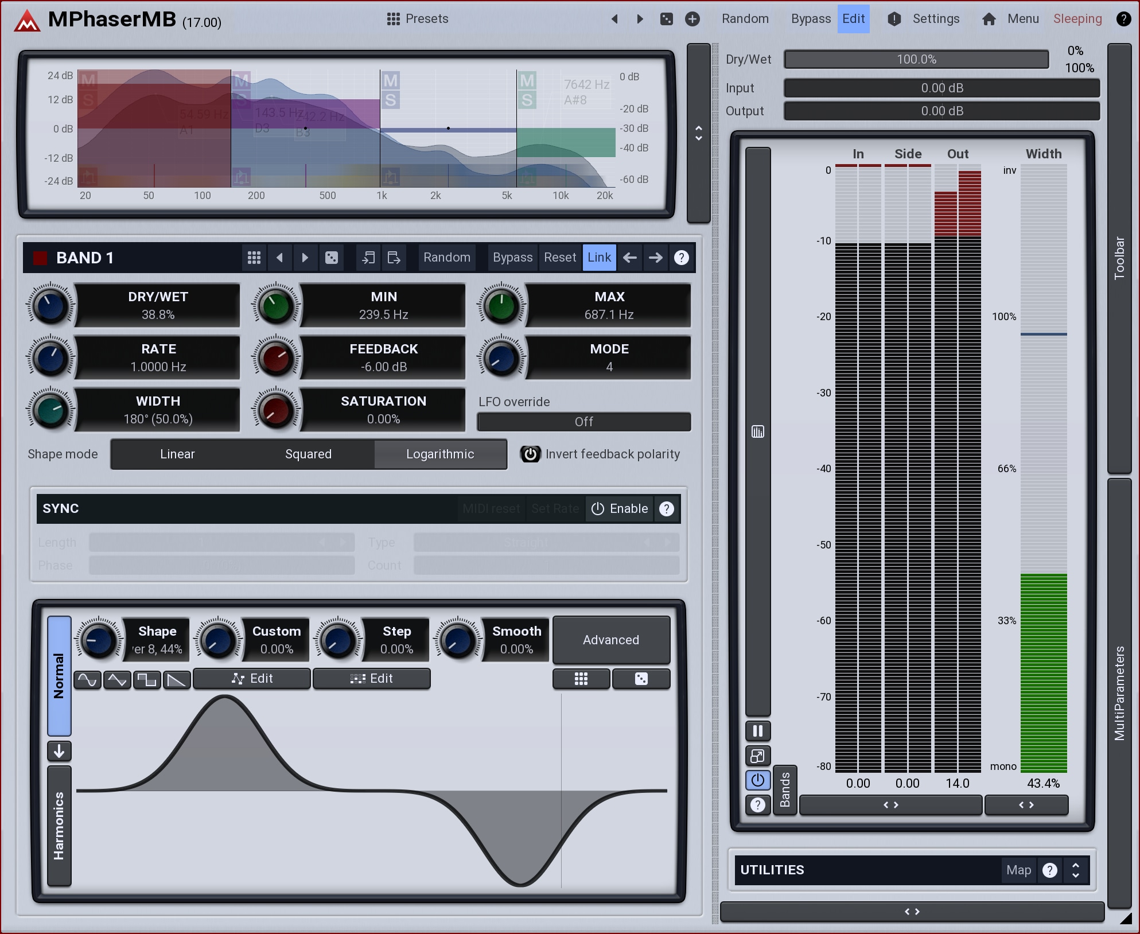Toggle Invert feedback polarity

tap(531, 454)
